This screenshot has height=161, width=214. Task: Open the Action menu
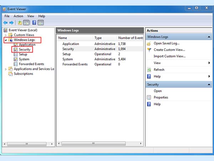coord(18,16)
